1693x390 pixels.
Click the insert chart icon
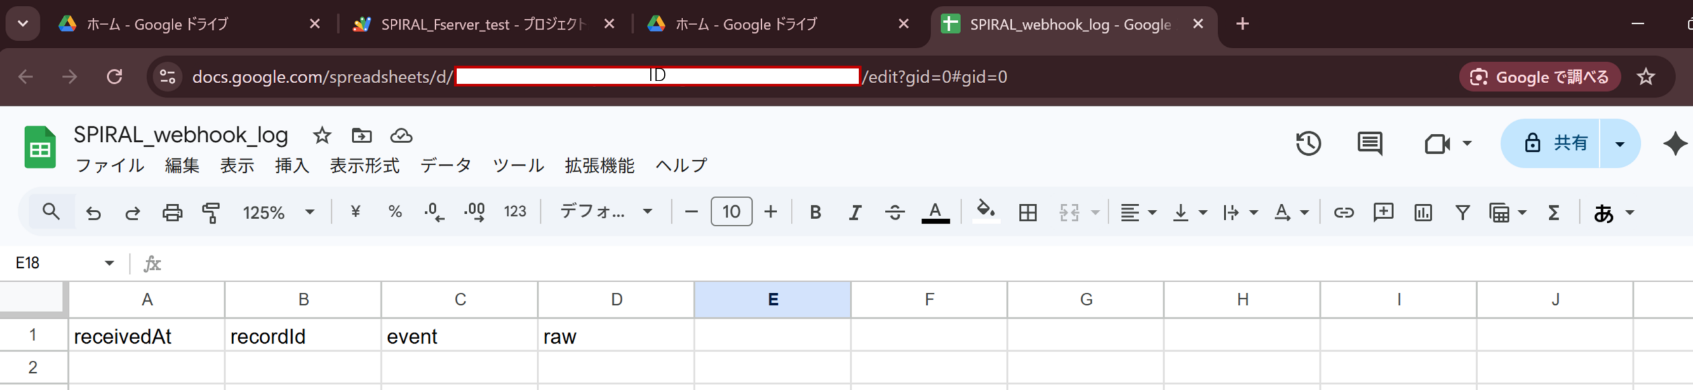(1423, 212)
